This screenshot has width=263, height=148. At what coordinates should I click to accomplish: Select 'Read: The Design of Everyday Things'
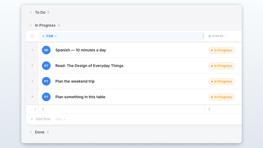(x=89, y=66)
